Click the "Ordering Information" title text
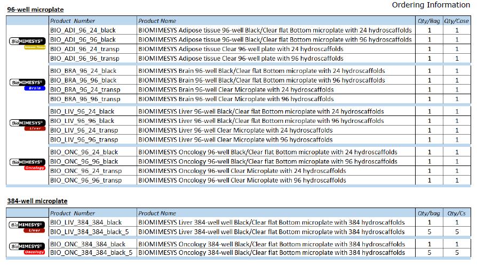 431,5
